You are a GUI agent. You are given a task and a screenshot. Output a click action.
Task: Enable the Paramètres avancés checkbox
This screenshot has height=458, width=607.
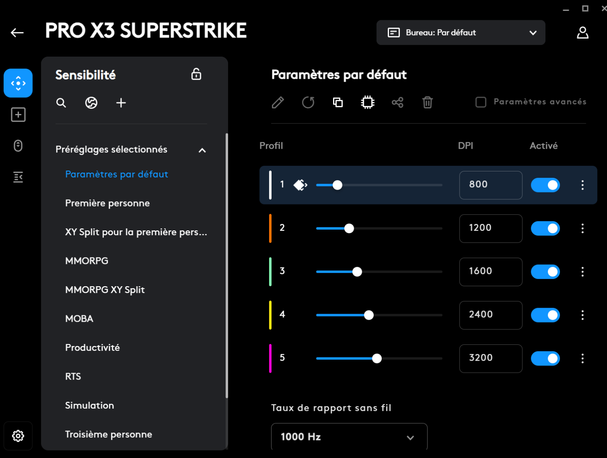tap(481, 102)
